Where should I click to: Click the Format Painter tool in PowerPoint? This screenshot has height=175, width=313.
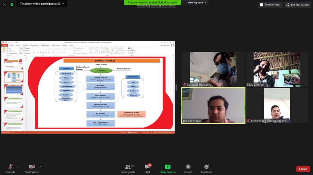click(12, 53)
